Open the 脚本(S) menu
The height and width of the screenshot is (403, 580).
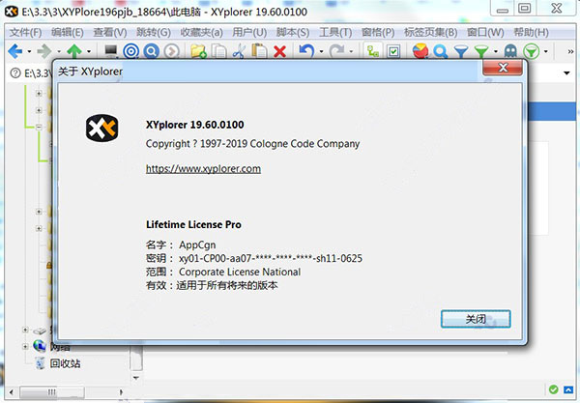[293, 32]
